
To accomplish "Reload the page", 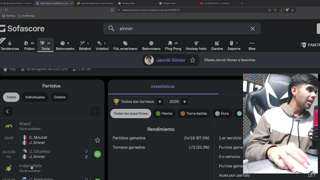I will point(6,10).
